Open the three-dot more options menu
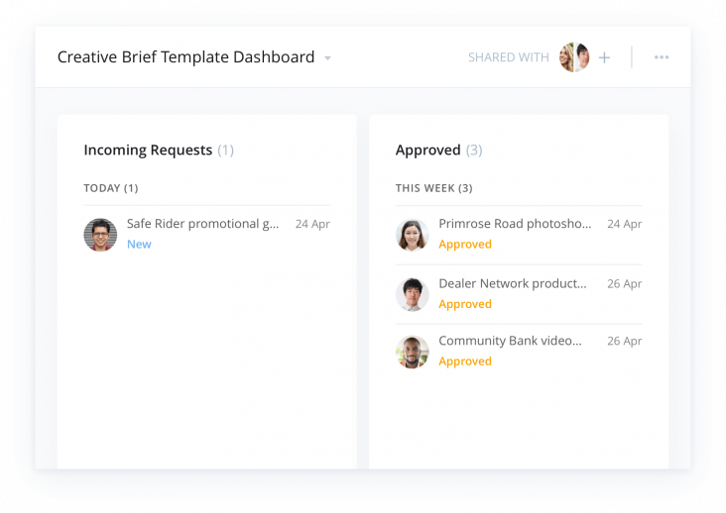The image size is (726, 513). pyautogui.click(x=662, y=57)
